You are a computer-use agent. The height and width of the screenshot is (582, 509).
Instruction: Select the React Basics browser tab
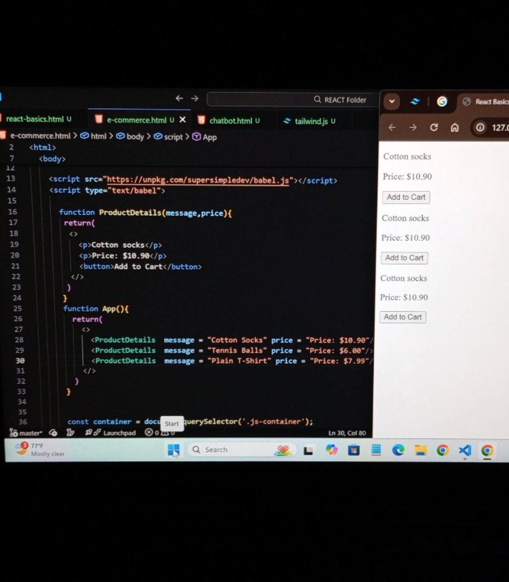484,102
